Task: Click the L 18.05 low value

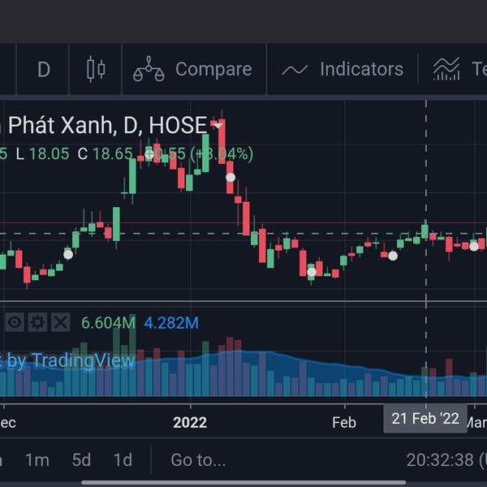Action: tap(42, 153)
